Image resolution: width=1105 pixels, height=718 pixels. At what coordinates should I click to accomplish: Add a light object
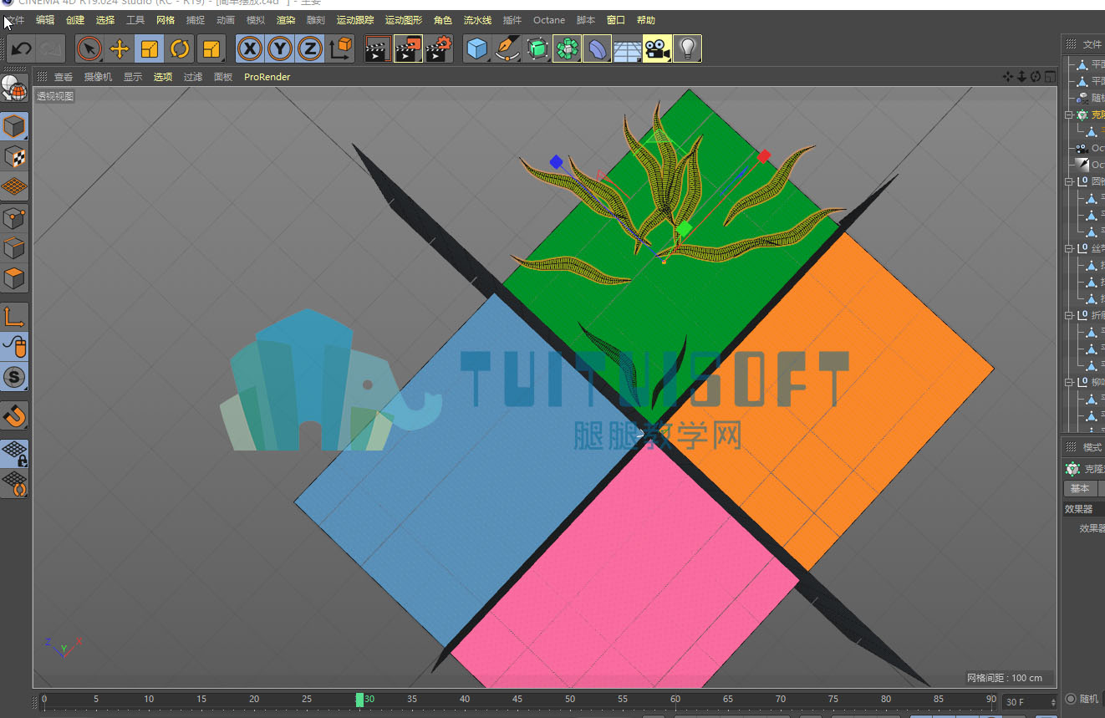687,49
